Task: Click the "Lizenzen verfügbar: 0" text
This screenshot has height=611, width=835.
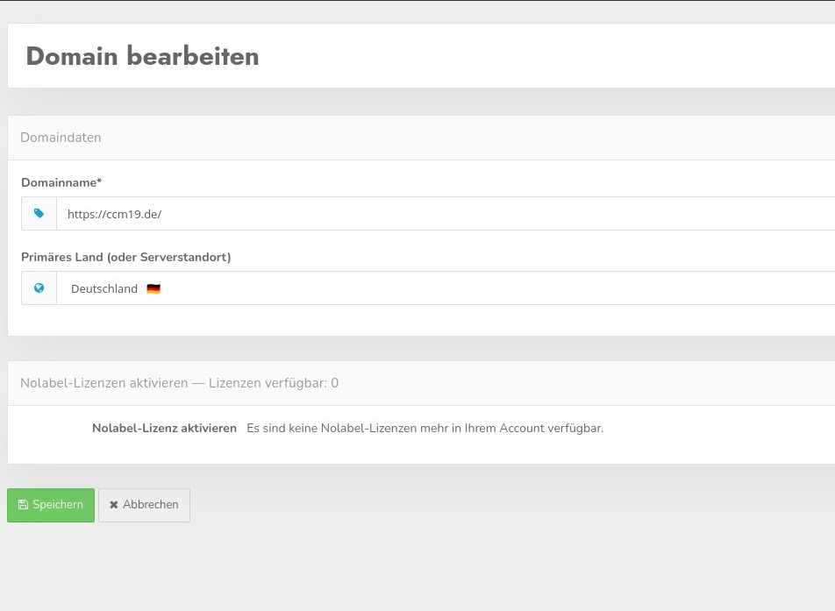Action: 274,383
